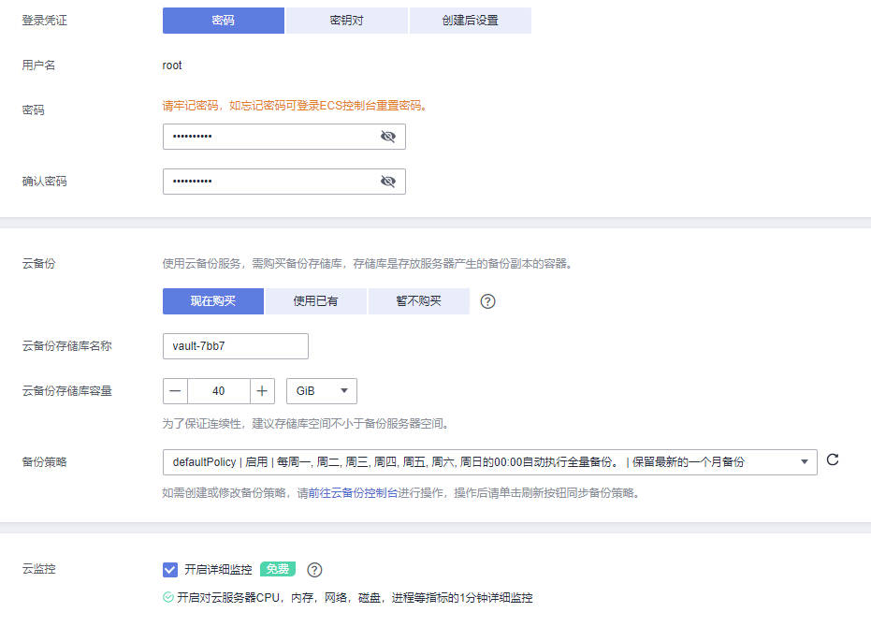Click the vault-7bb7 name input field
Viewport: 871px width, 627px height.
[235, 345]
